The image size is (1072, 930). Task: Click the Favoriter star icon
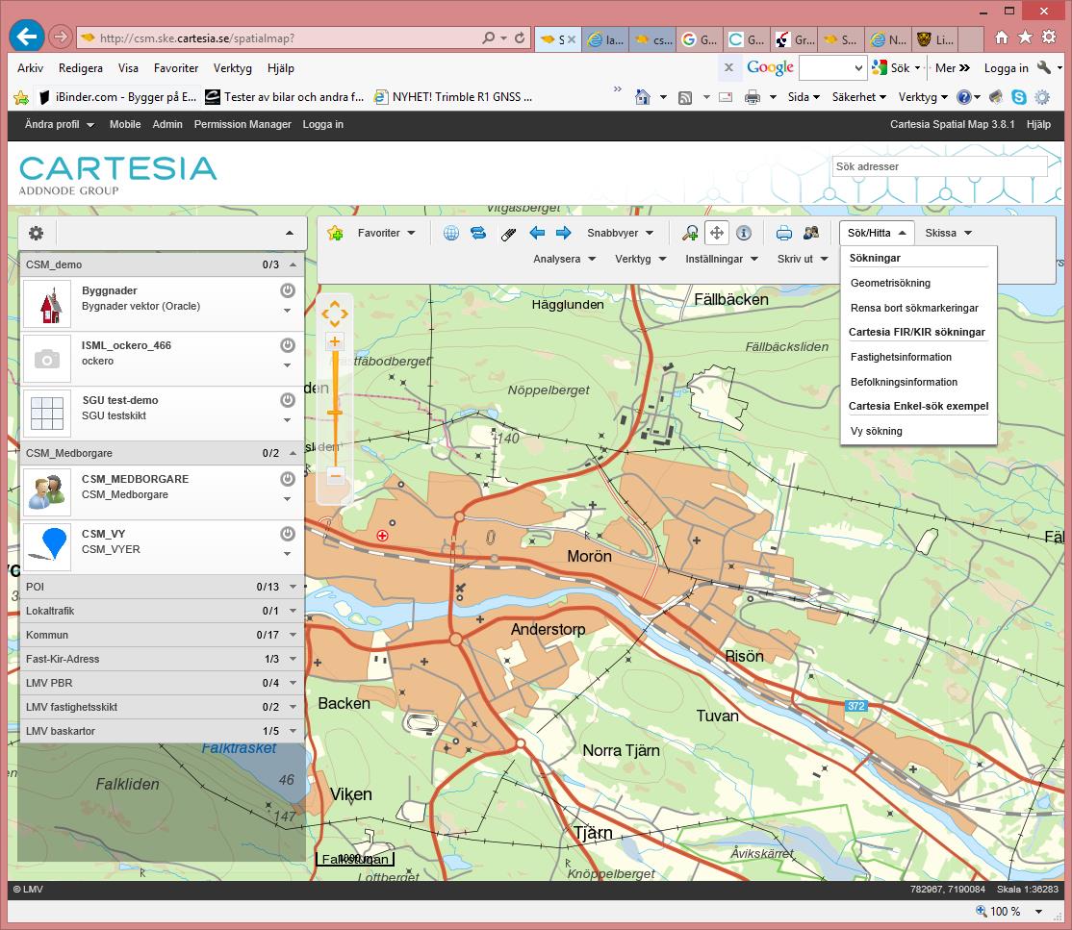pos(335,233)
